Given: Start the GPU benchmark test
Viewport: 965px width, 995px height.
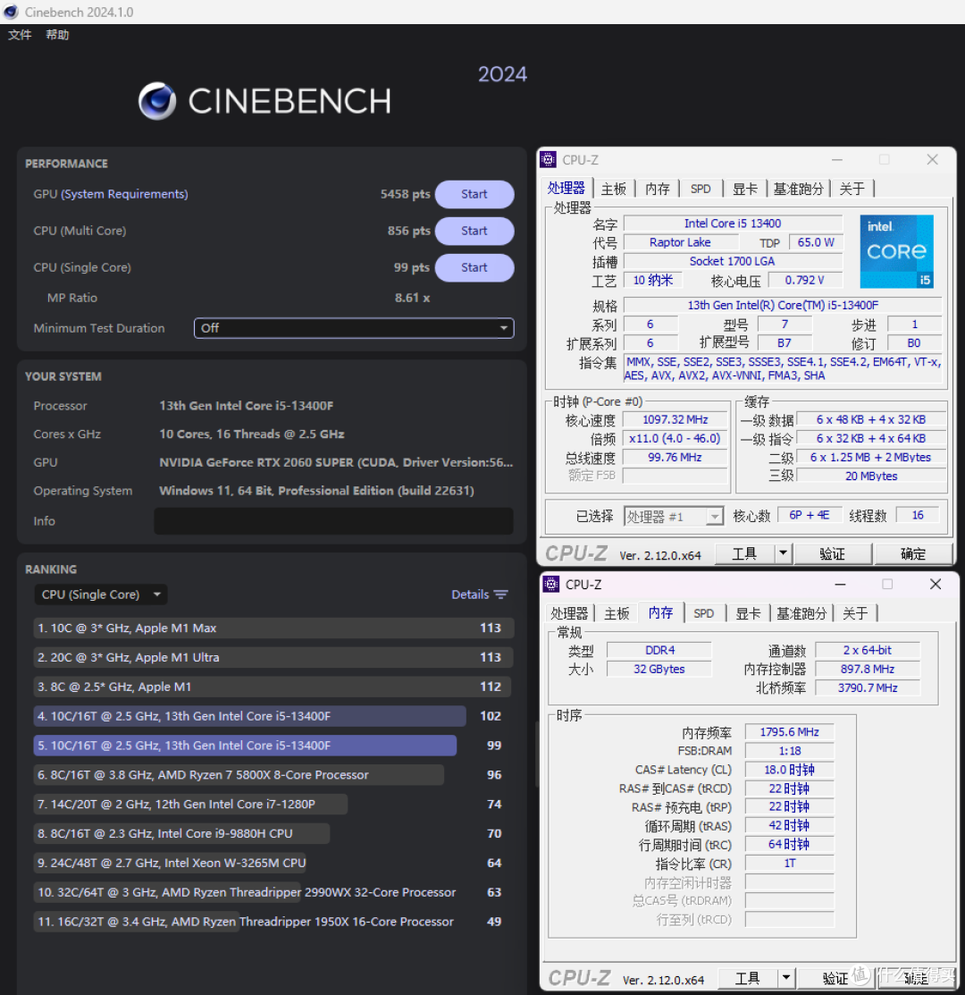Looking at the screenshot, I should click(x=474, y=194).
